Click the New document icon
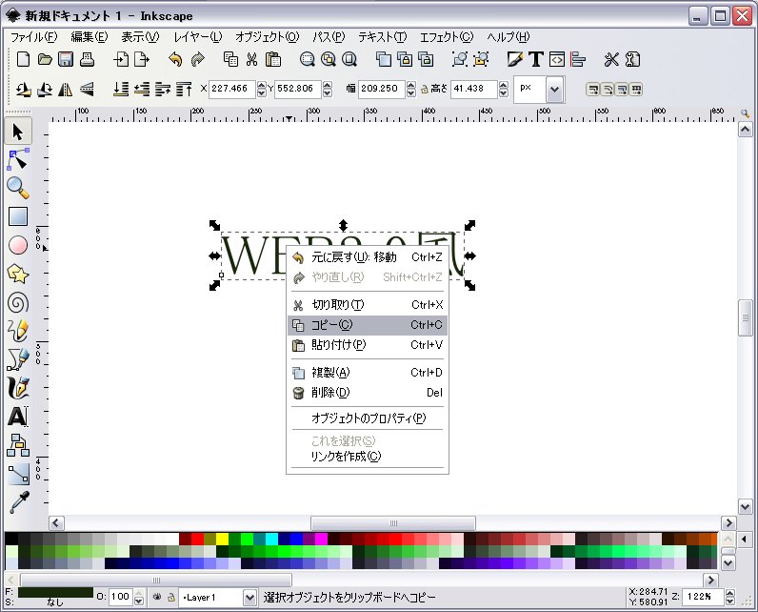Screen dimensions: 758x612 tap(23, 59)
